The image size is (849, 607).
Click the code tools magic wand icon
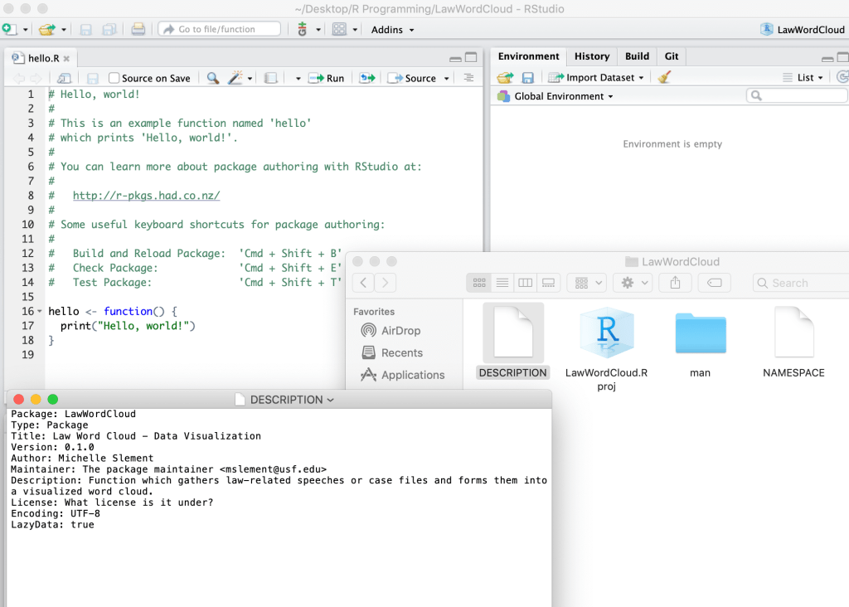[235, 78]
